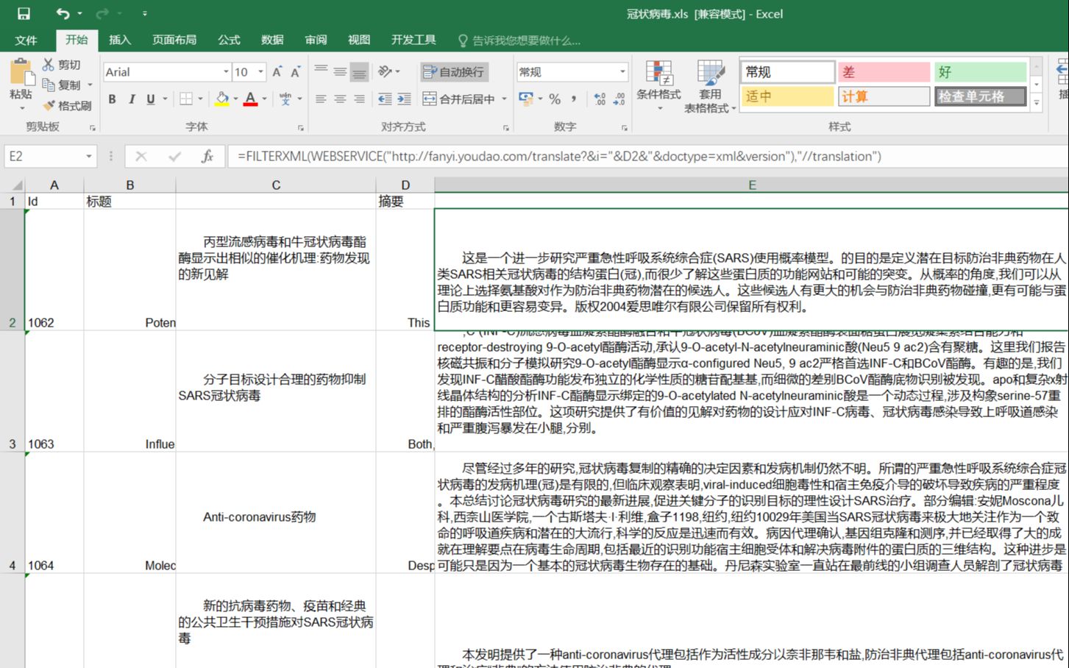Click the Insert Function fx icon
The height and width of the screenshot is (668, 1069).
pyautogui.click(x=207, y=156)
